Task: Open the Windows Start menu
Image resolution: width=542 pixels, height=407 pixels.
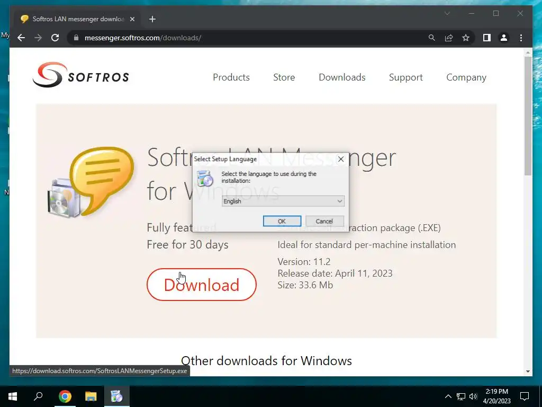Action: point(13,396)
